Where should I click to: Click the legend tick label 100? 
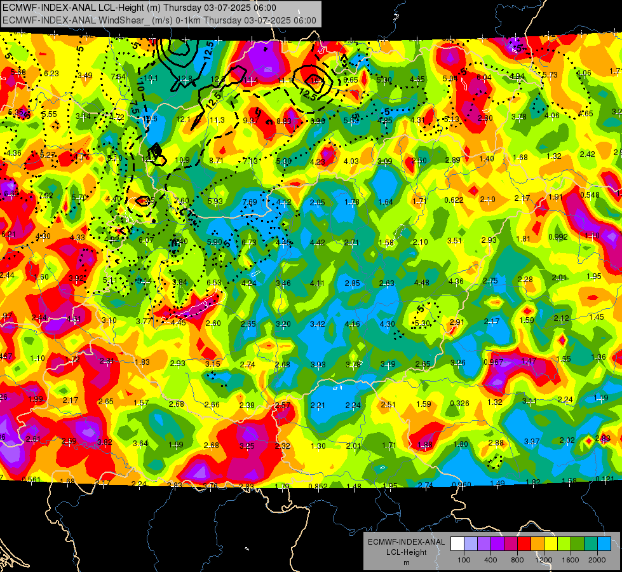click(x=464, y=560)
